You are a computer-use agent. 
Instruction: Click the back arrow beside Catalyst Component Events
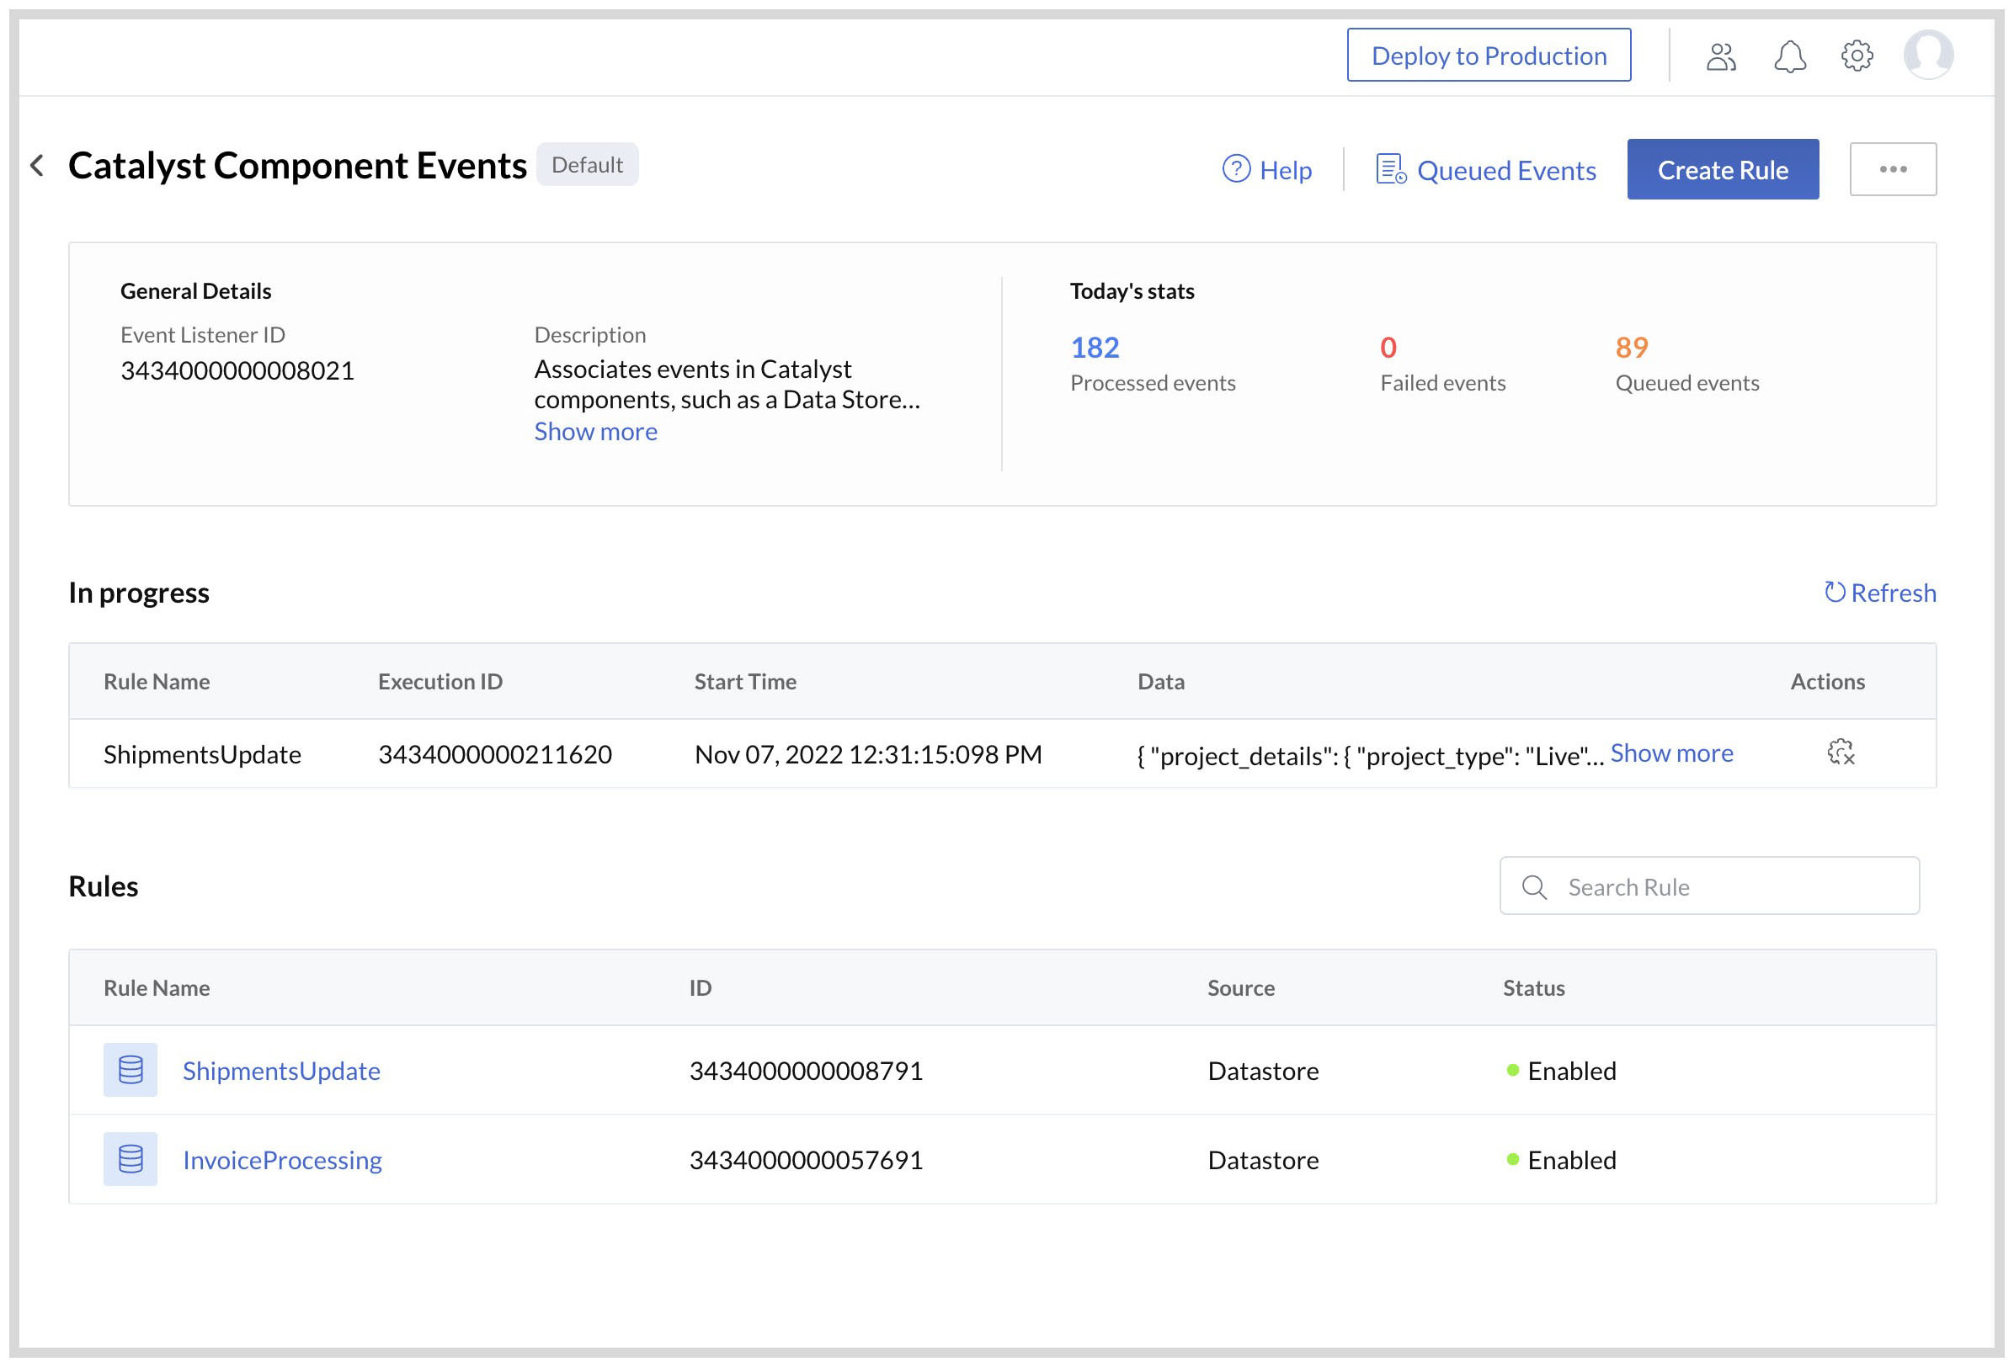click(x=37, y=166)
